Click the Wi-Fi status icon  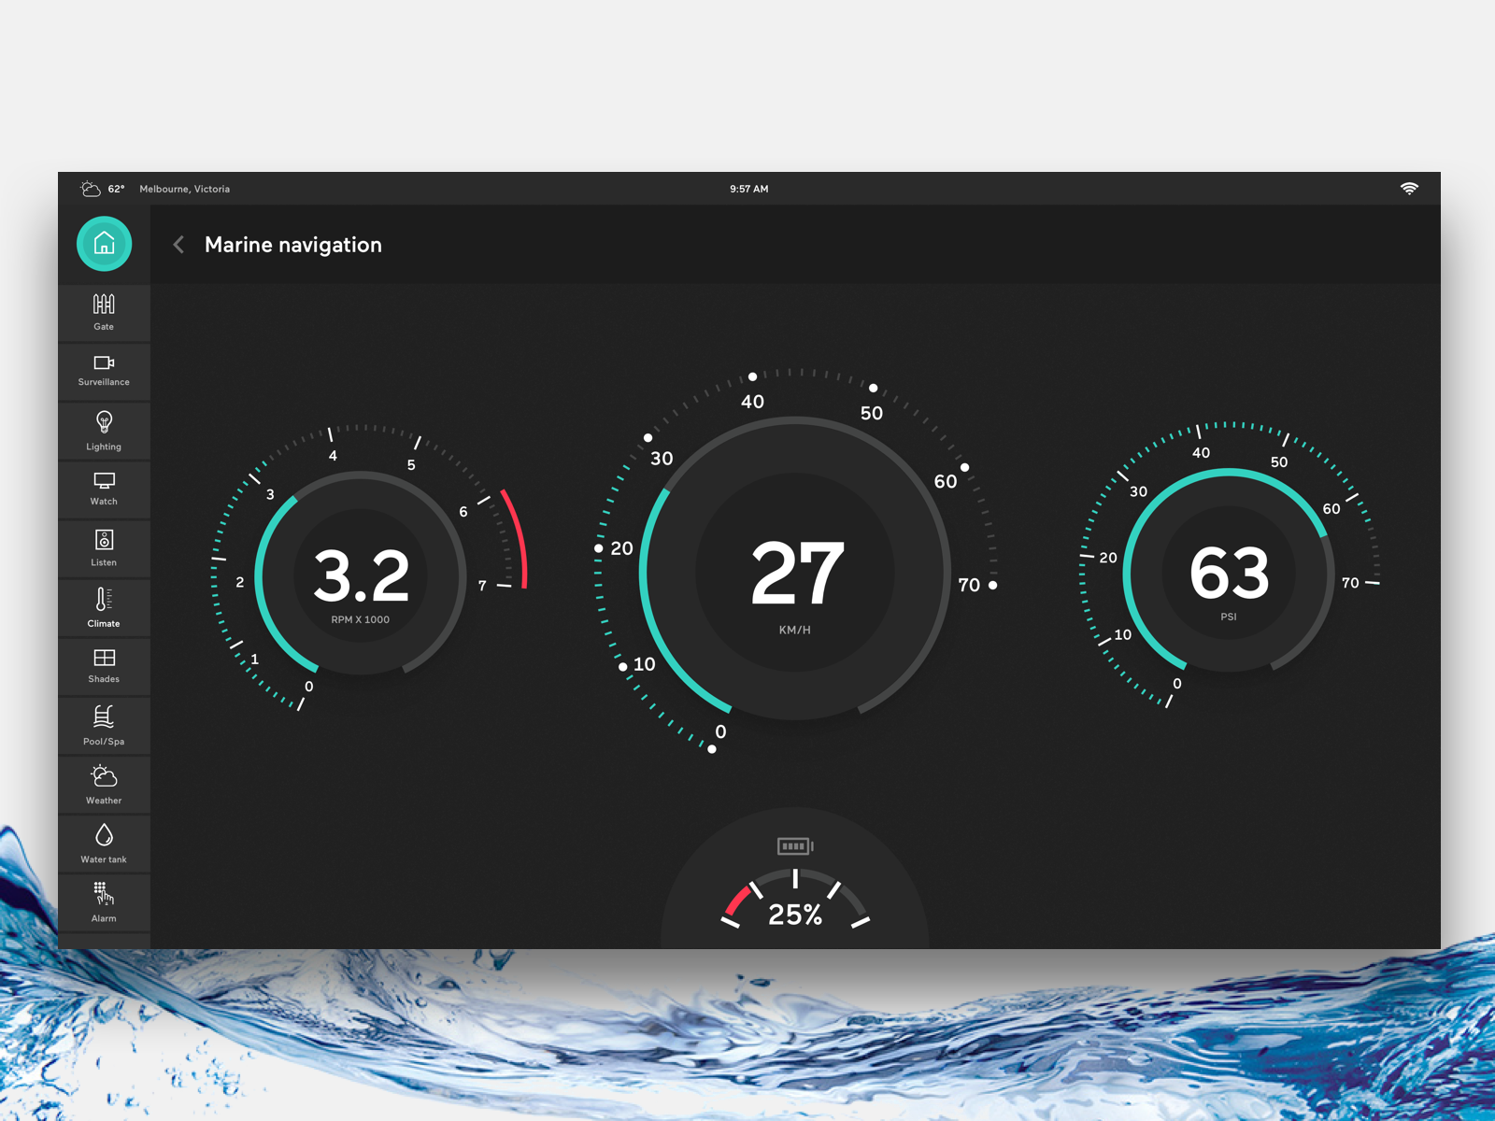pos(1410,188)
